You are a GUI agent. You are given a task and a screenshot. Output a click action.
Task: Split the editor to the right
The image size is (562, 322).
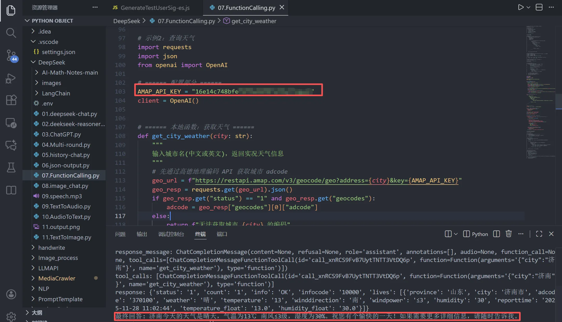(x=539, y=7)
